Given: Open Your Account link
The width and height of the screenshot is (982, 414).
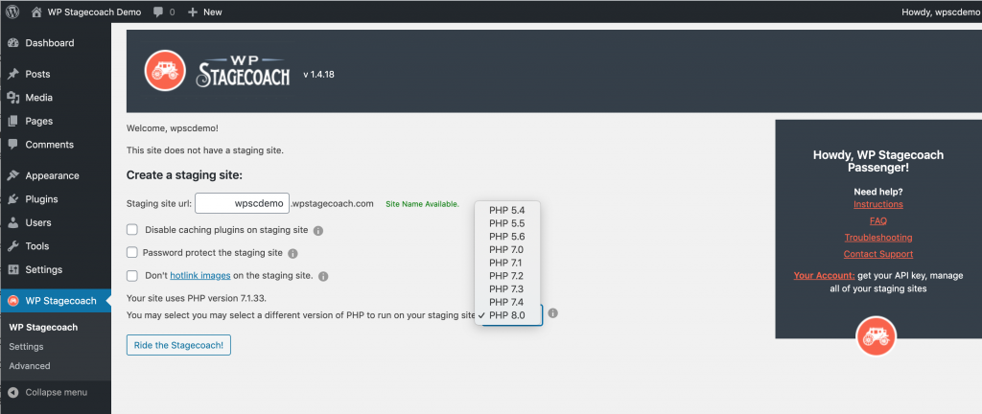Looking at the screenshot, I should (x=824, y=275).
